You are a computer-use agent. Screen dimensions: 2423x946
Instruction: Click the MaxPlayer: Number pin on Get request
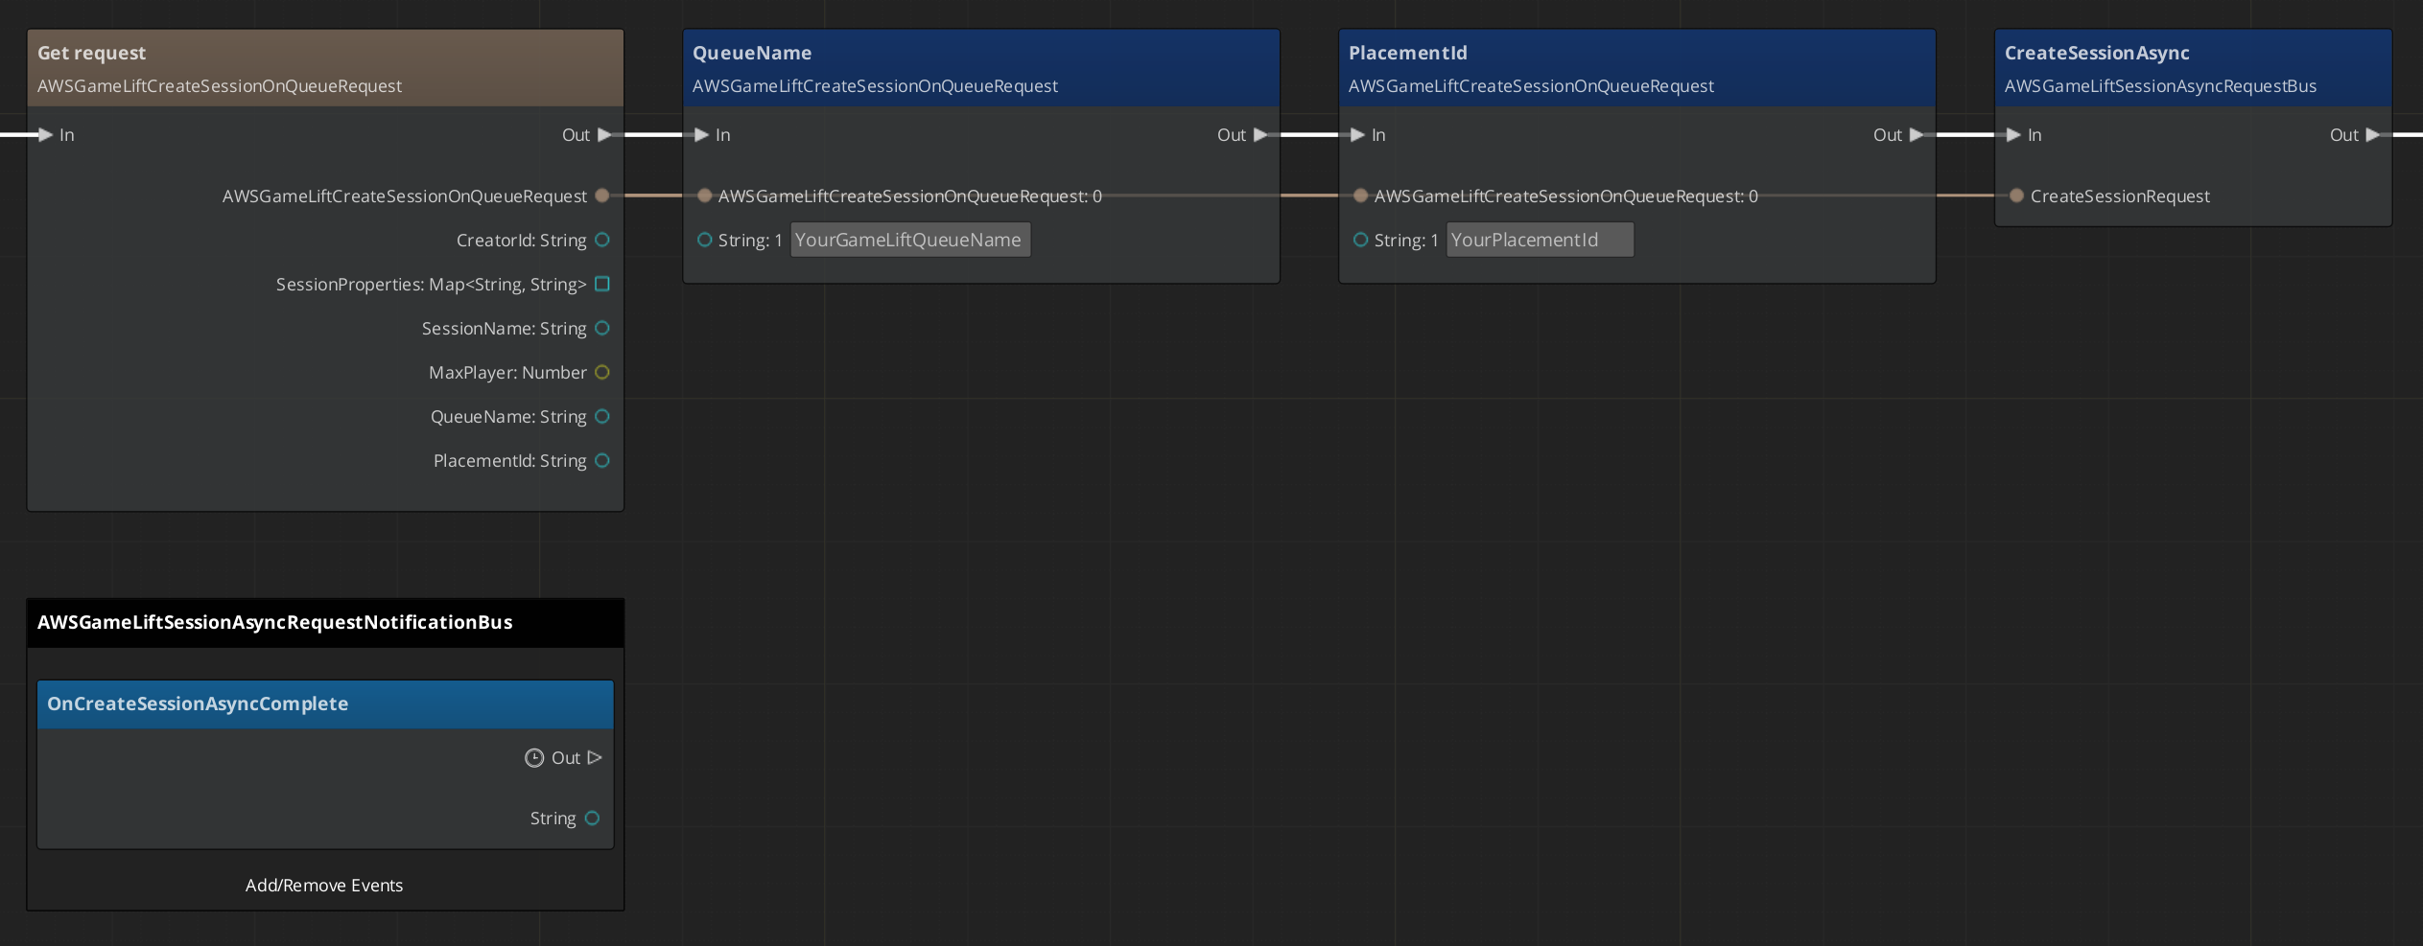pos(602,372)
